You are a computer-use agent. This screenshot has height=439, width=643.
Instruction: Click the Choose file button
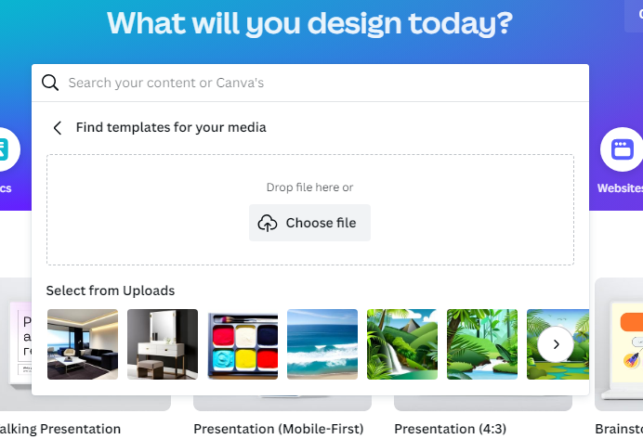309,223
